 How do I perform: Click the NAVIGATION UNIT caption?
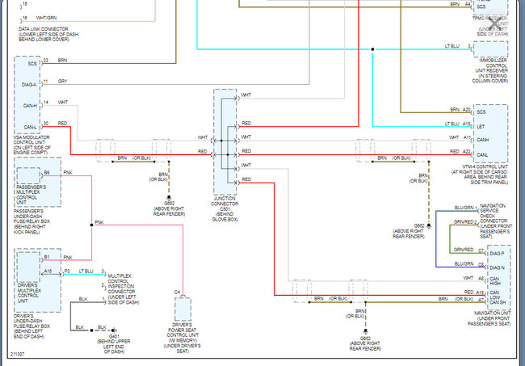point(489,318)
